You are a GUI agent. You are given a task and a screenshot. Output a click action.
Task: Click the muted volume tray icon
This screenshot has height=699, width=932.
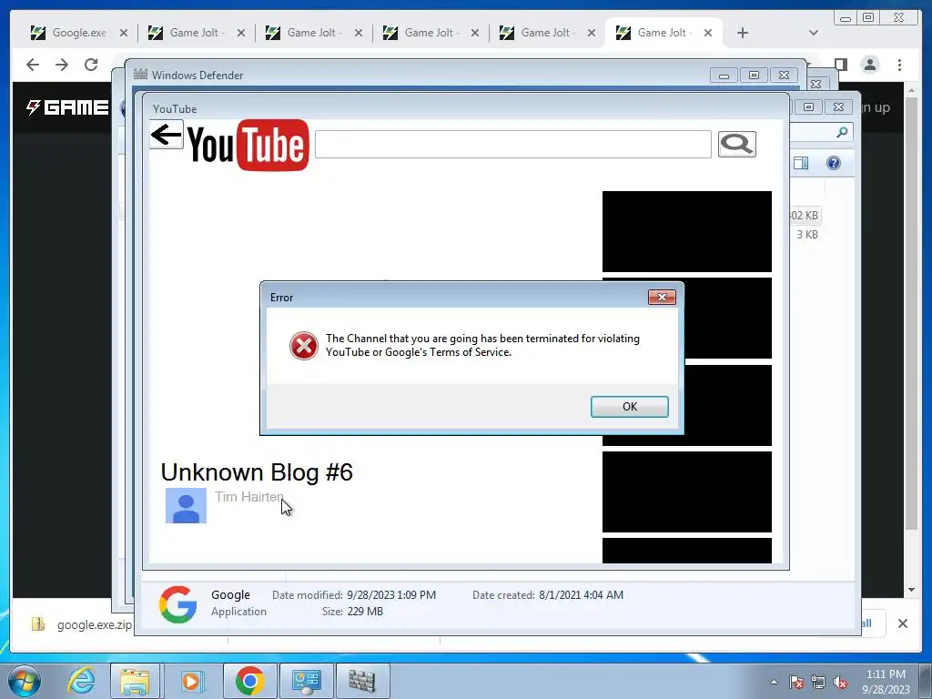(x=840, y=682)
